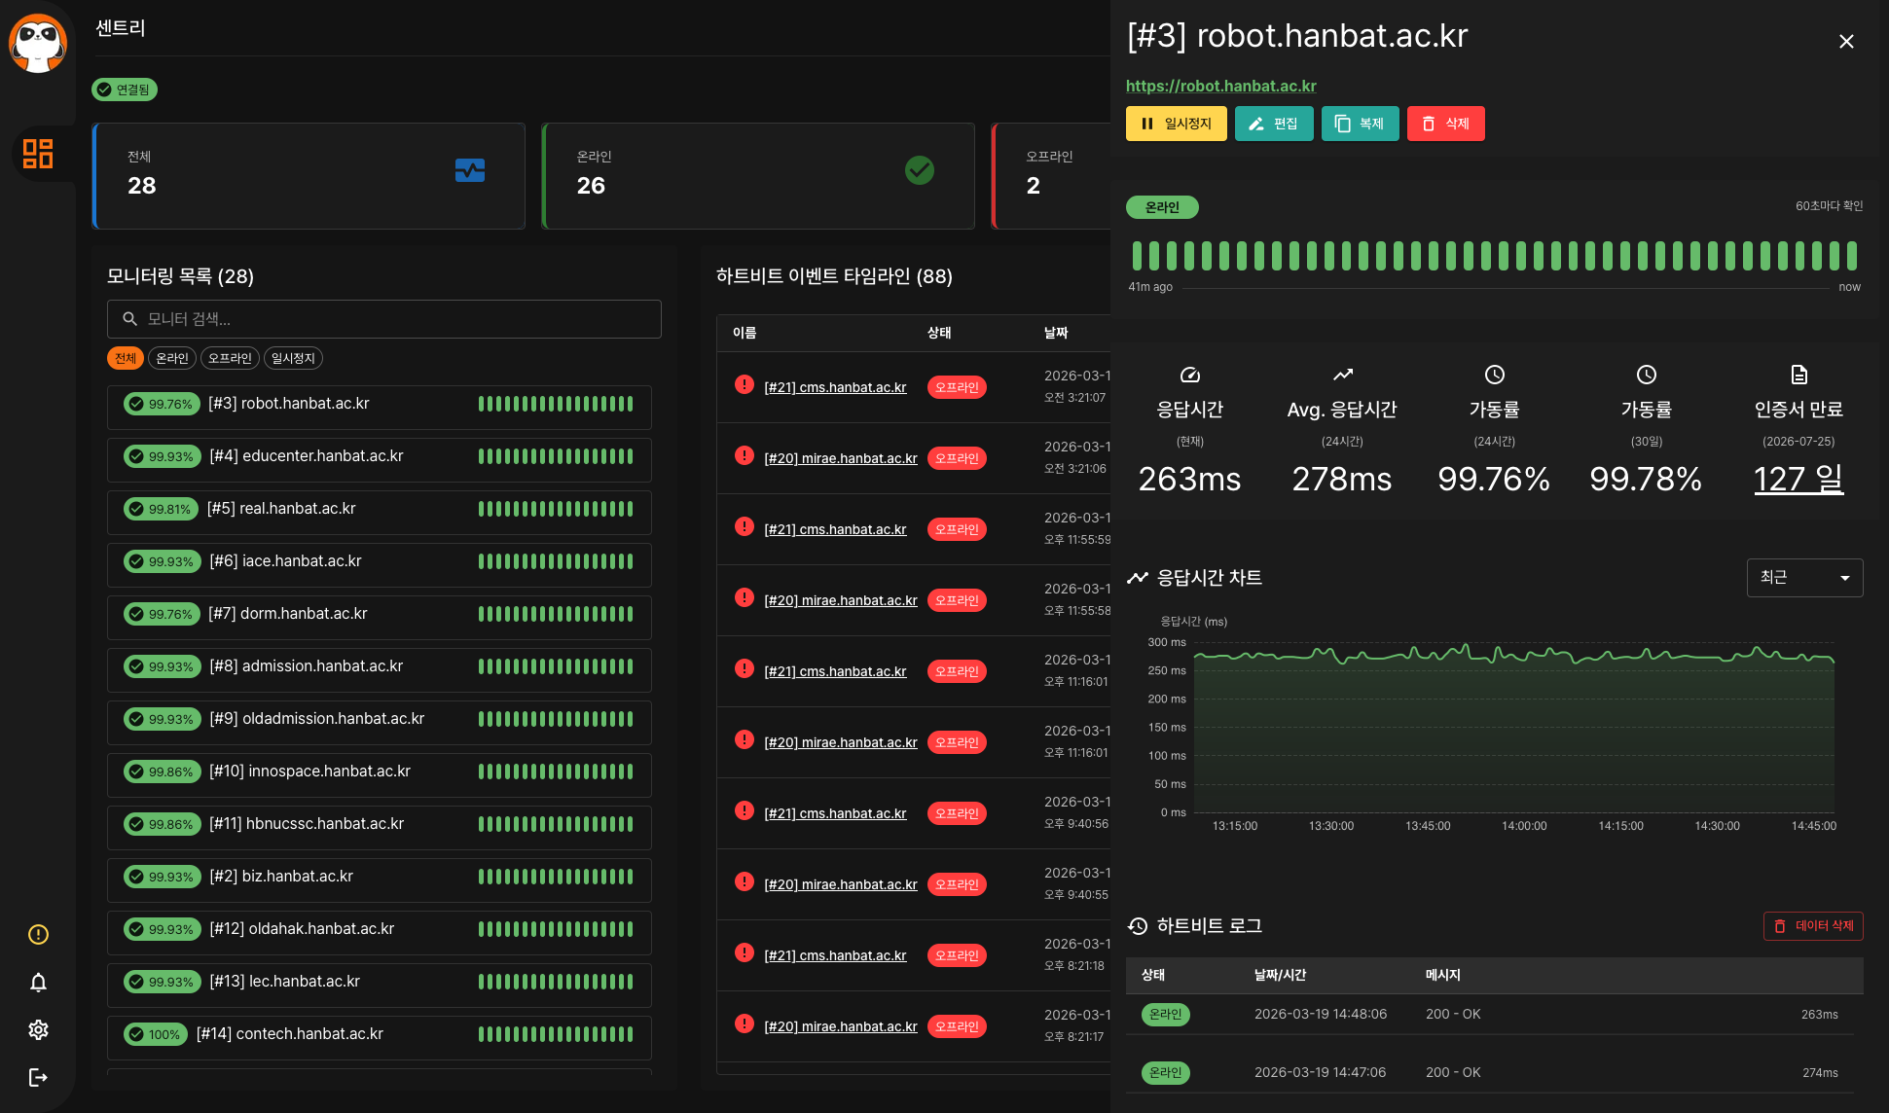Screen dimensions: 1889x1113
Task: Open the alerts icon above the bell
Action: pyautogui.click(x=38, y=934)
